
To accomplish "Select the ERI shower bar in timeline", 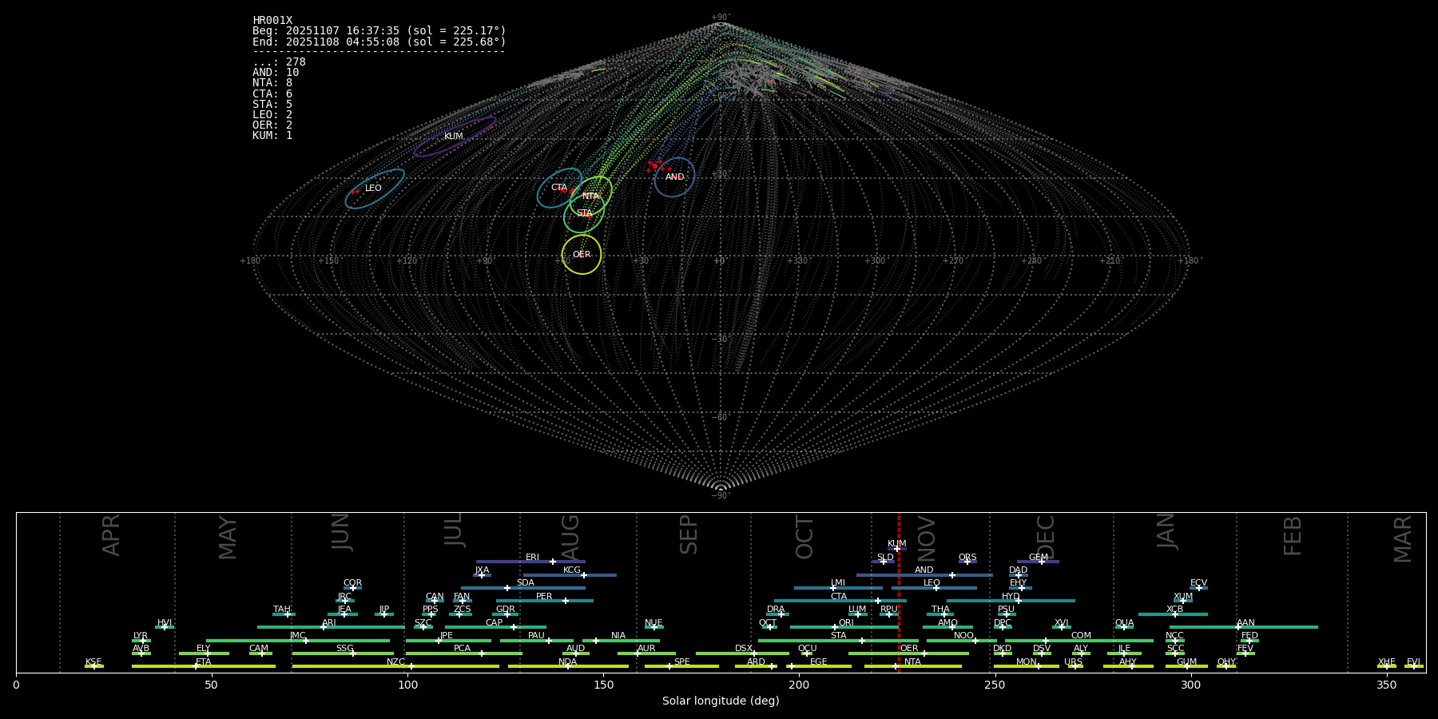I will pos(530,562).
